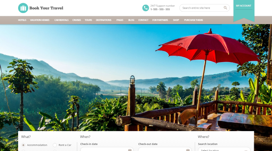This screenshot has width=272, height=151.
Task: Click the Book Your Travel suitcase logo
Action: [x=23, y=8]
